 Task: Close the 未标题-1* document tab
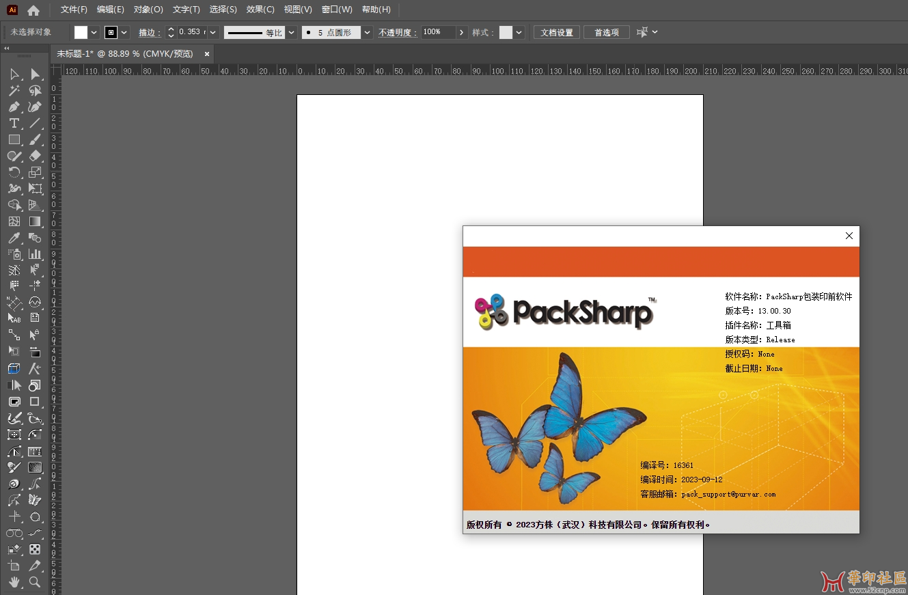(207, 53)
